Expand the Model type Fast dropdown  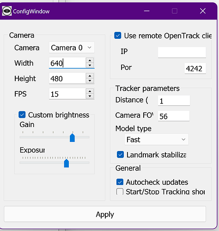coord(157,140)
